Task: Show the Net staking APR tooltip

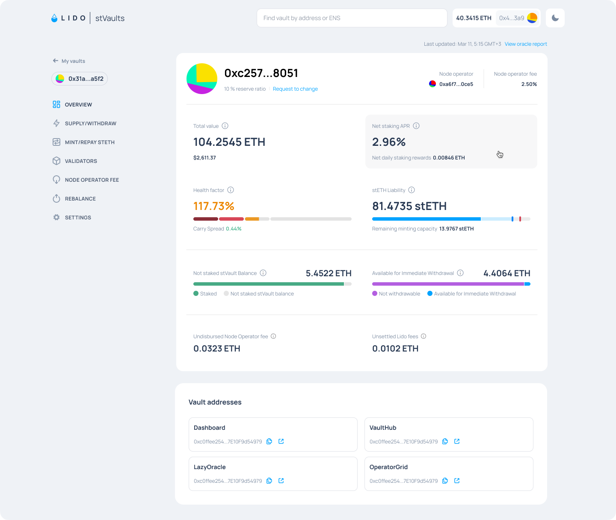Action: [416, 126]
